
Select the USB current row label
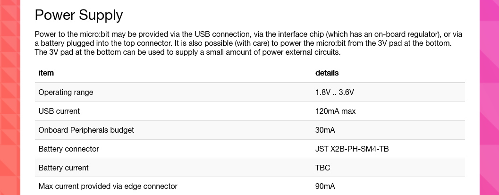point(59,111)
